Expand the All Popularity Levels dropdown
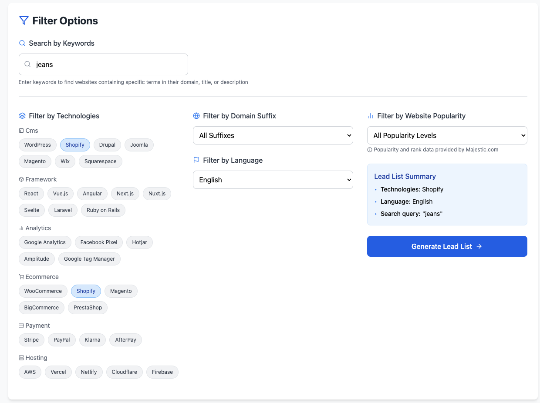The height and width of the screenshot is (403, 540). tap(447, 135)
